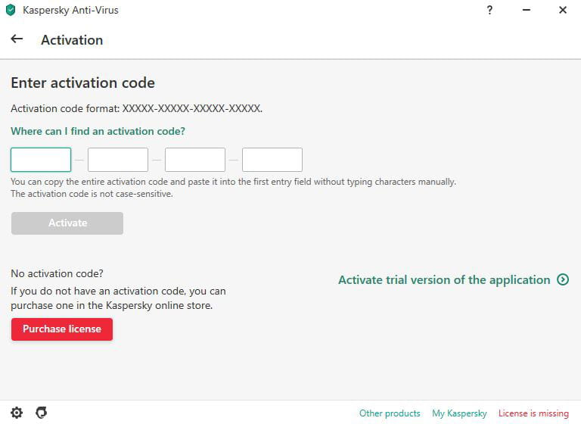
Task: Select the third activation code field
Action: point(195,160)
